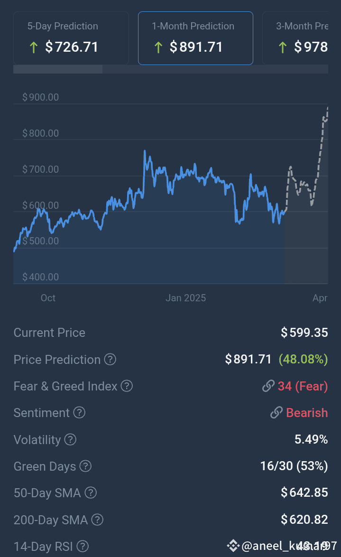Click help icon next to Price Prediction

pos(110,360)
